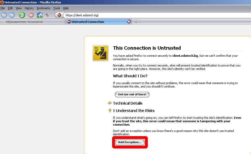Click the yellow security officer warning icon
Viewport: 251px width, 154px height.
101,53
